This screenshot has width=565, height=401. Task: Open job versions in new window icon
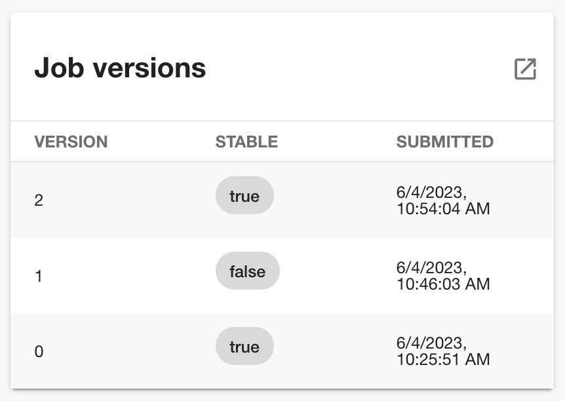click(x=525, y=68)
